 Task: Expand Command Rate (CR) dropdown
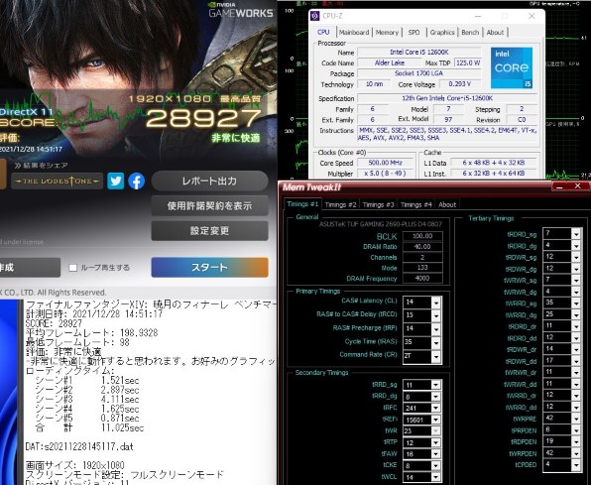[x=436, y=356]
